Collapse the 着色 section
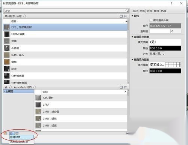This screenshot has height=145, width=188. [132, 16]
